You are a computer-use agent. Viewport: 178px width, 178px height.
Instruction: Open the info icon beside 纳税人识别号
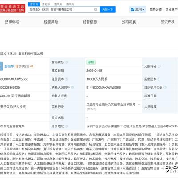click(x=73, y=88)
